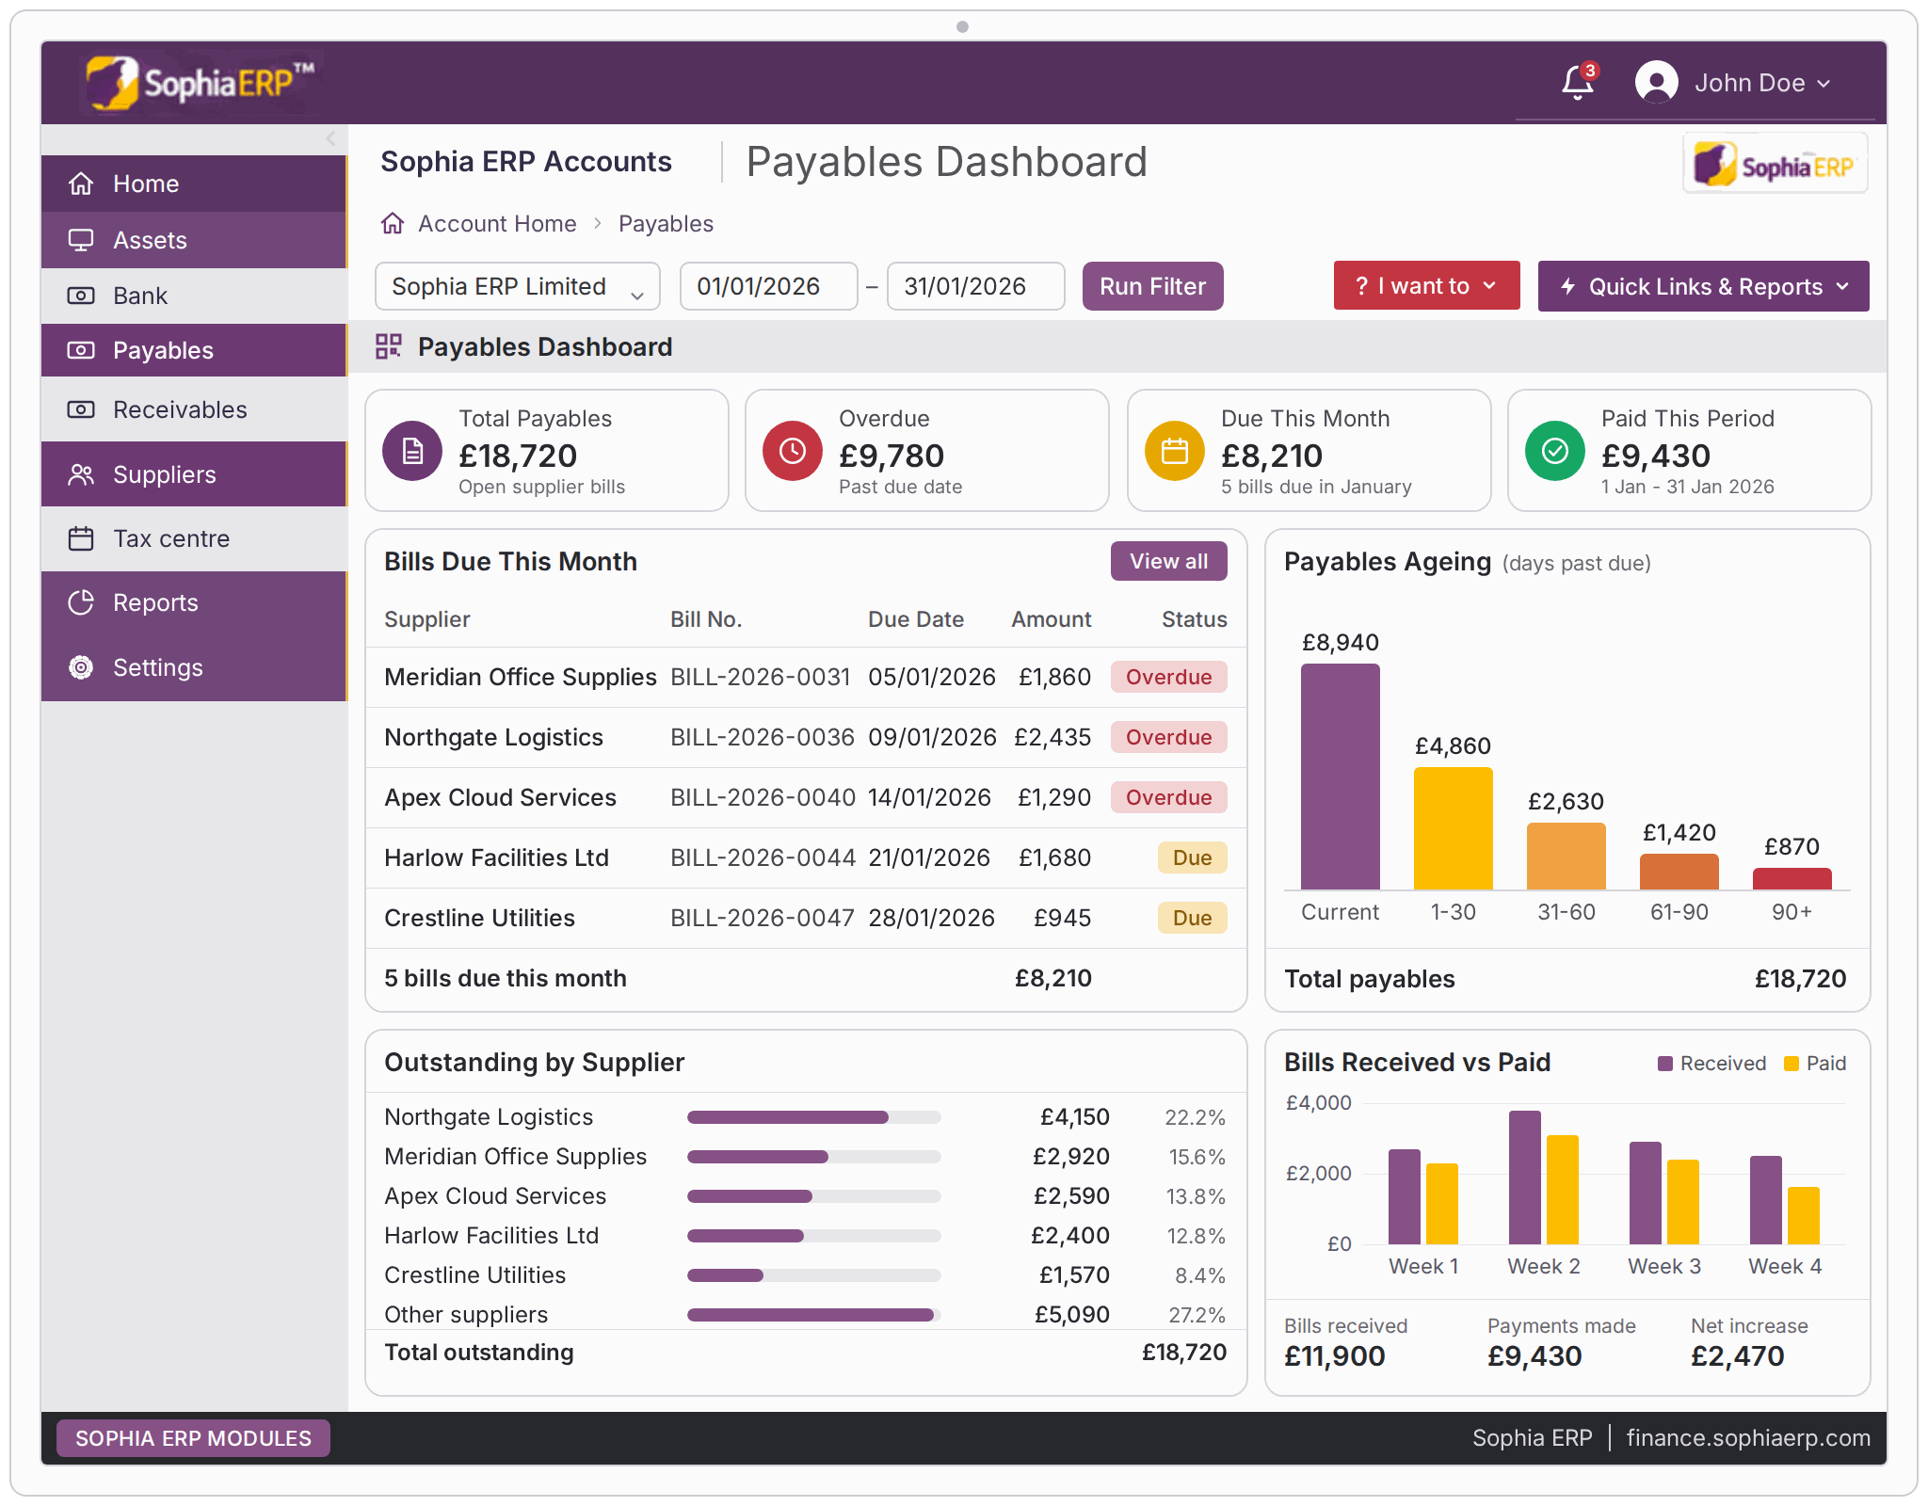The width and height of the screenshot is (1928, 1506).
Task: Click View all for Bills Due This Month
Action: coord(1168,561)
